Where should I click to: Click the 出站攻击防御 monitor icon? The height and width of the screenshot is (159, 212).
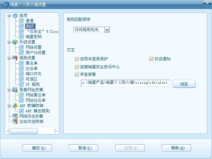[x=15, y=122]
